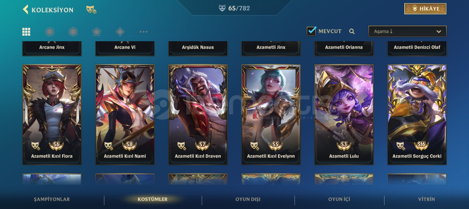Click the Hikâye button
The width and height of the screenshot is (469, 209).
point(425,9)
